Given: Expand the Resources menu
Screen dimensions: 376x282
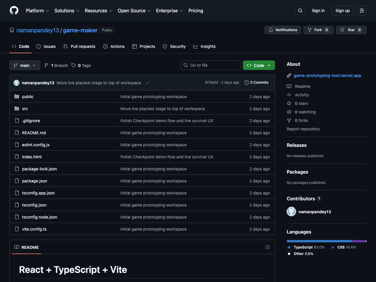Looking at the screenshot, I should point(98,11).
